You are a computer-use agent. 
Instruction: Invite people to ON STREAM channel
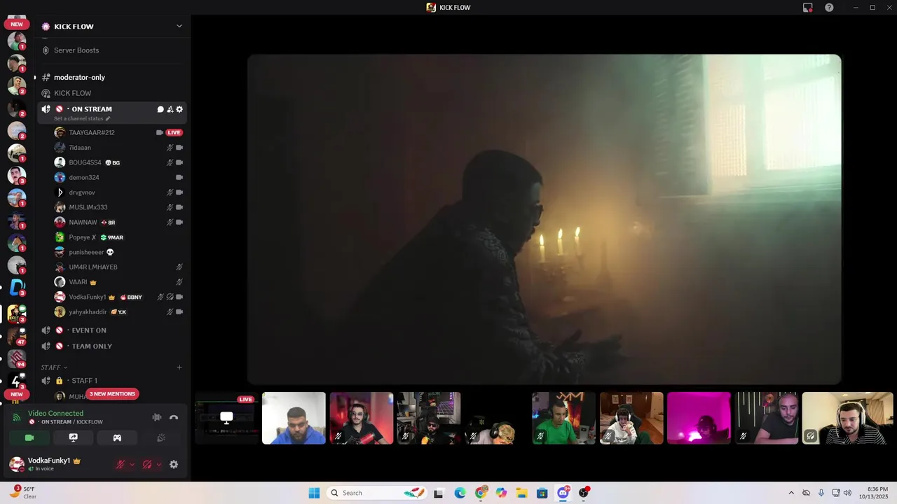click(170, 109)
